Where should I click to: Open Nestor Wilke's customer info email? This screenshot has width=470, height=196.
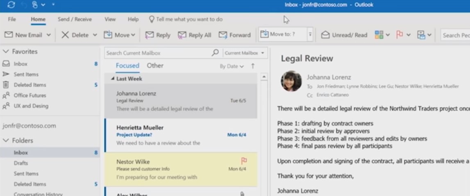[x=181, y=169]
